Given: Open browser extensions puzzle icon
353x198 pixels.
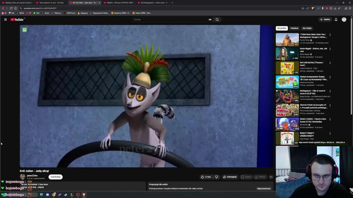Looking at the screenshot, I should [x=331, y=8].
